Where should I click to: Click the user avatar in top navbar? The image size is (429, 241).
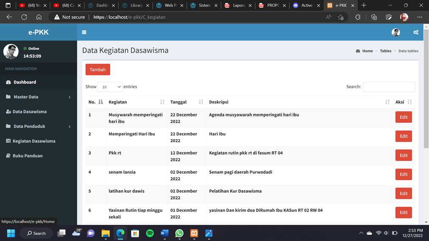point(396,32)
